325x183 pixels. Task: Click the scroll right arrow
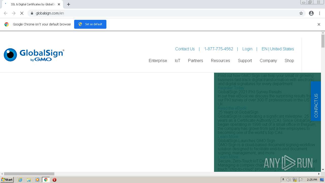[319, 174]
